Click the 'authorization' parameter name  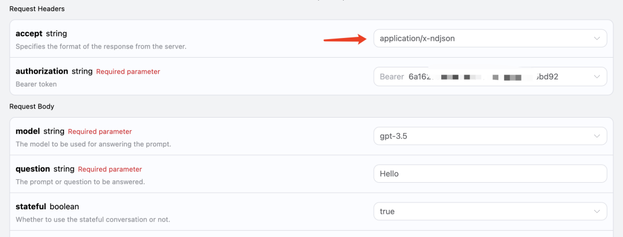(42, 72)
